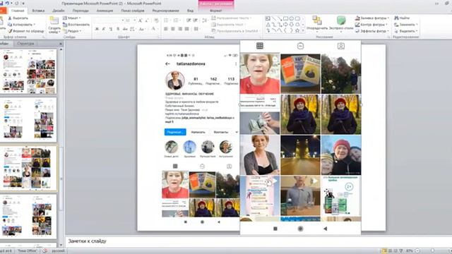Open the Переходы (Transitions) ribbon tab
The image size is (452, 254).
click(x=81, y=11)
